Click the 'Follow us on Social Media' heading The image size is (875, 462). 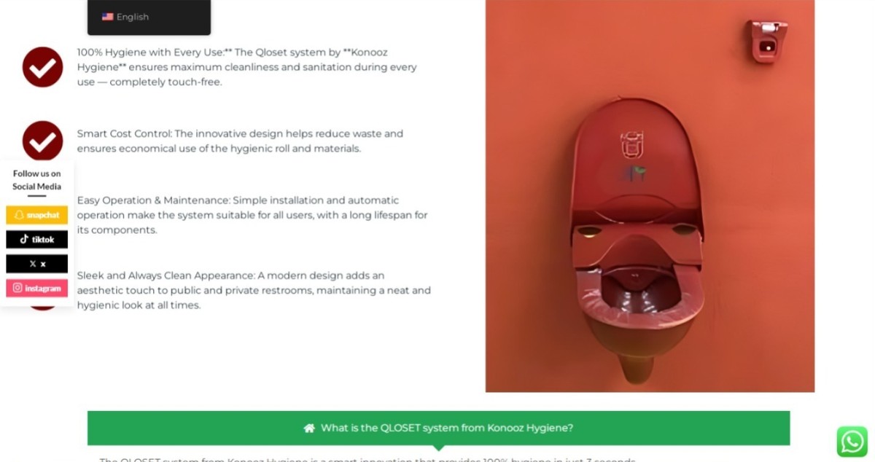tap(36, 180)
